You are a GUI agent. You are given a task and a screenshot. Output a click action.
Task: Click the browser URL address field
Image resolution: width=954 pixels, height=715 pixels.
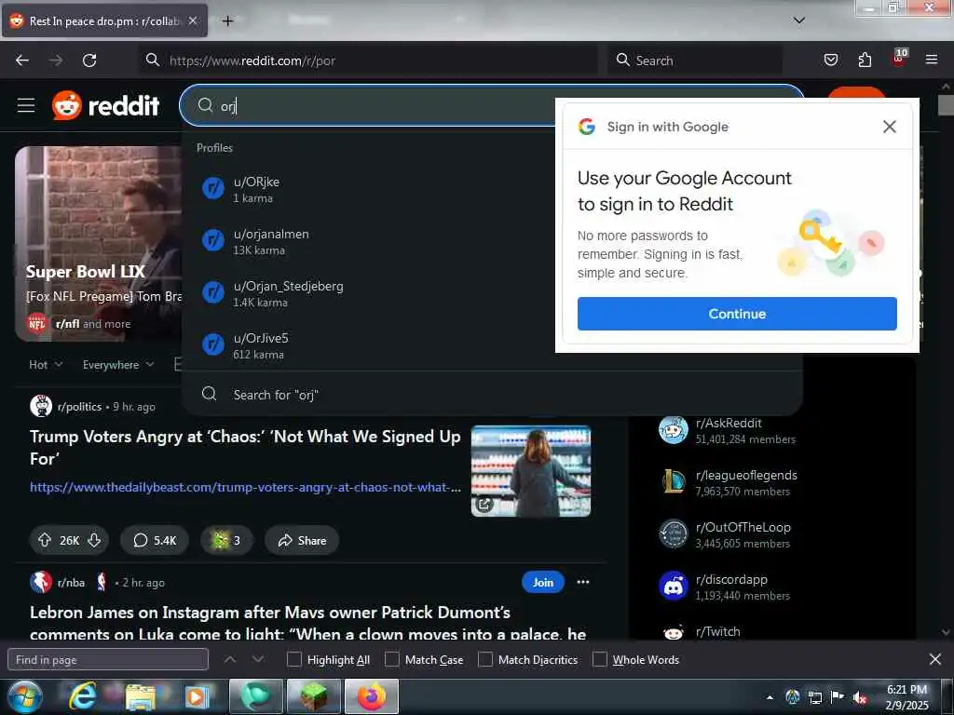[368, 61]
